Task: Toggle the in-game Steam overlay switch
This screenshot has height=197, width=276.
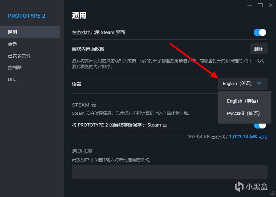Action: pyautogui.click(x=260, y=32)
